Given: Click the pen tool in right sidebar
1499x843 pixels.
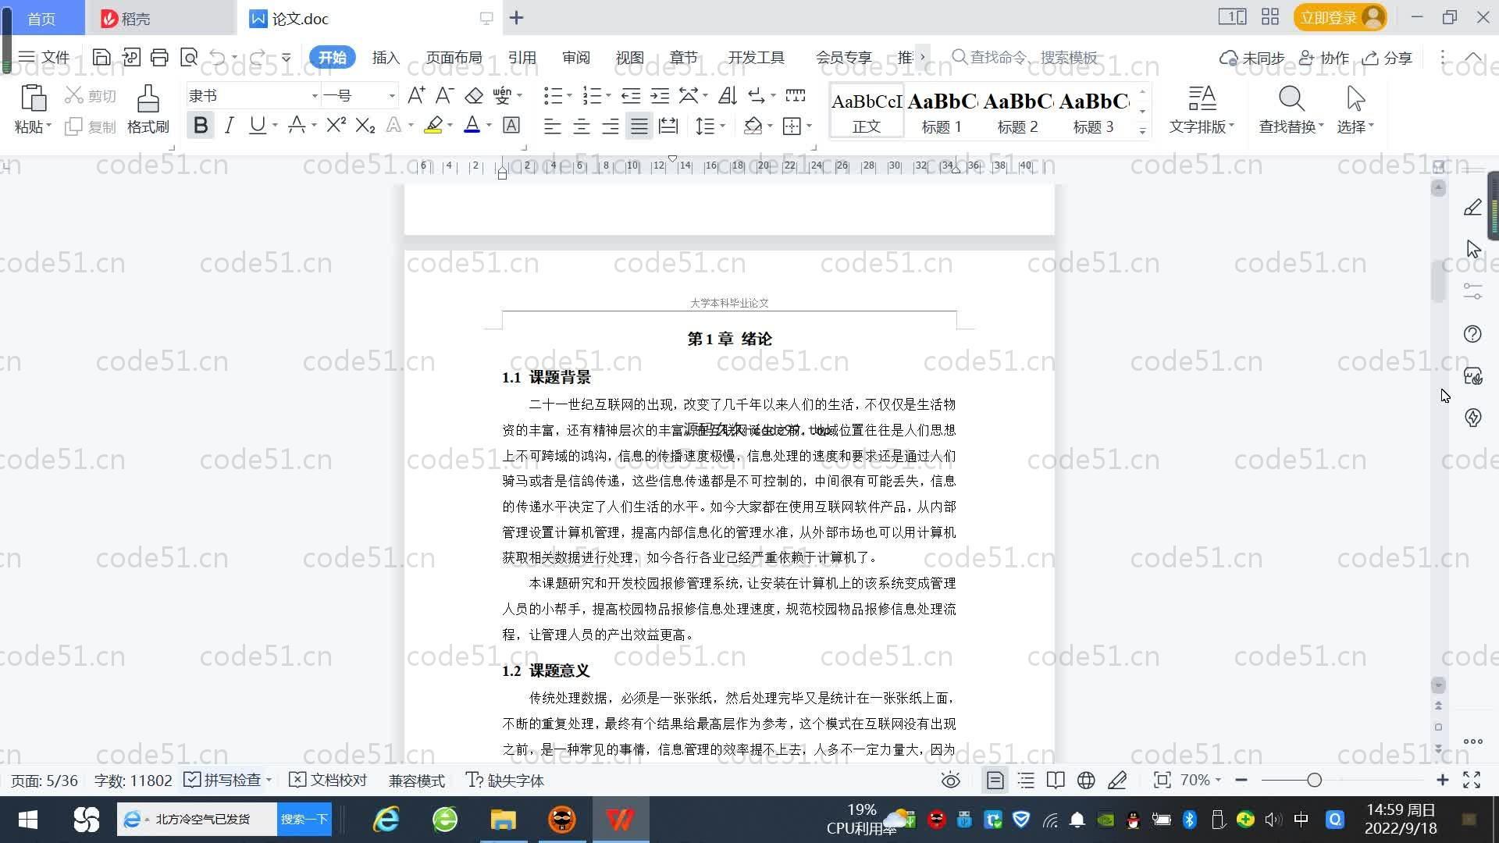Looking at the screenshot, I should point(1472,208).
